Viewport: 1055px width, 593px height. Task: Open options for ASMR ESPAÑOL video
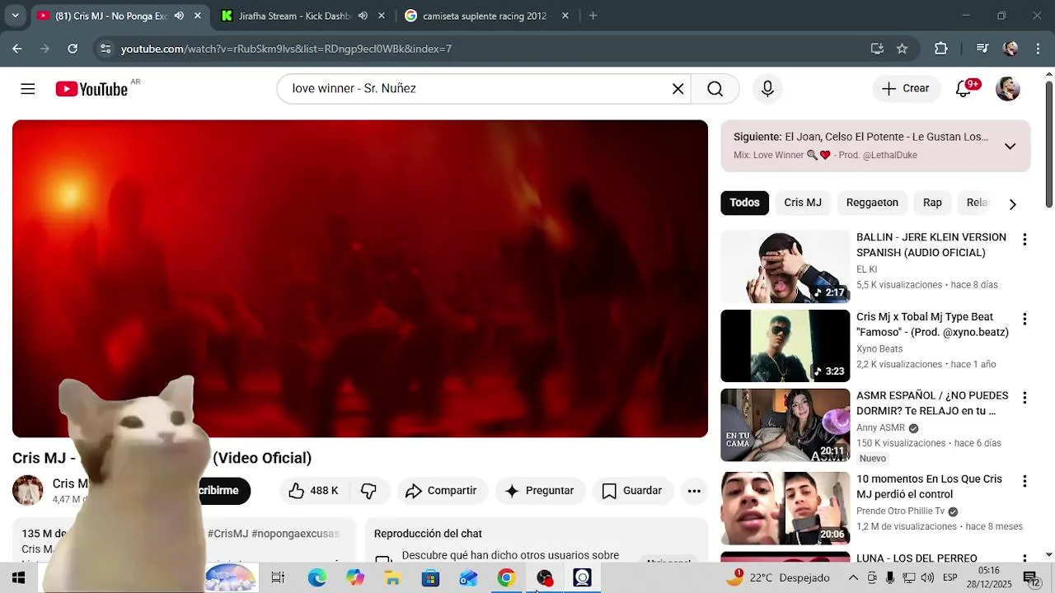tap(1025, 398)
